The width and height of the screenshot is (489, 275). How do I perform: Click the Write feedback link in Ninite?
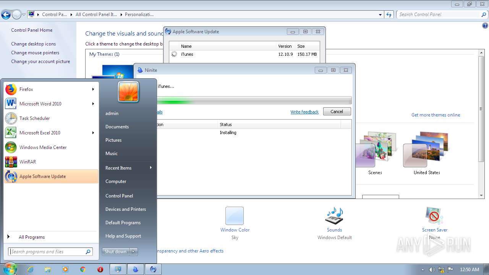[304, 112]
